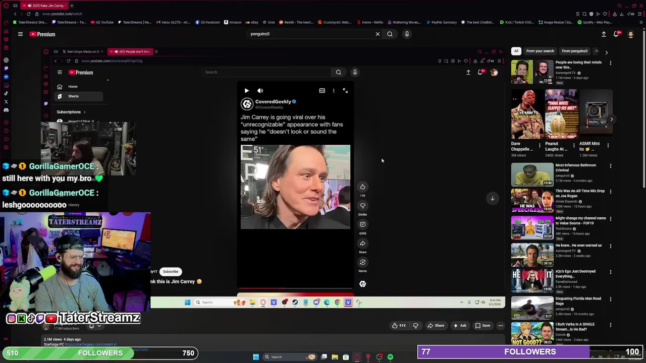Open options for People are losing their minds
646x363 pixels.
[610, 64]
